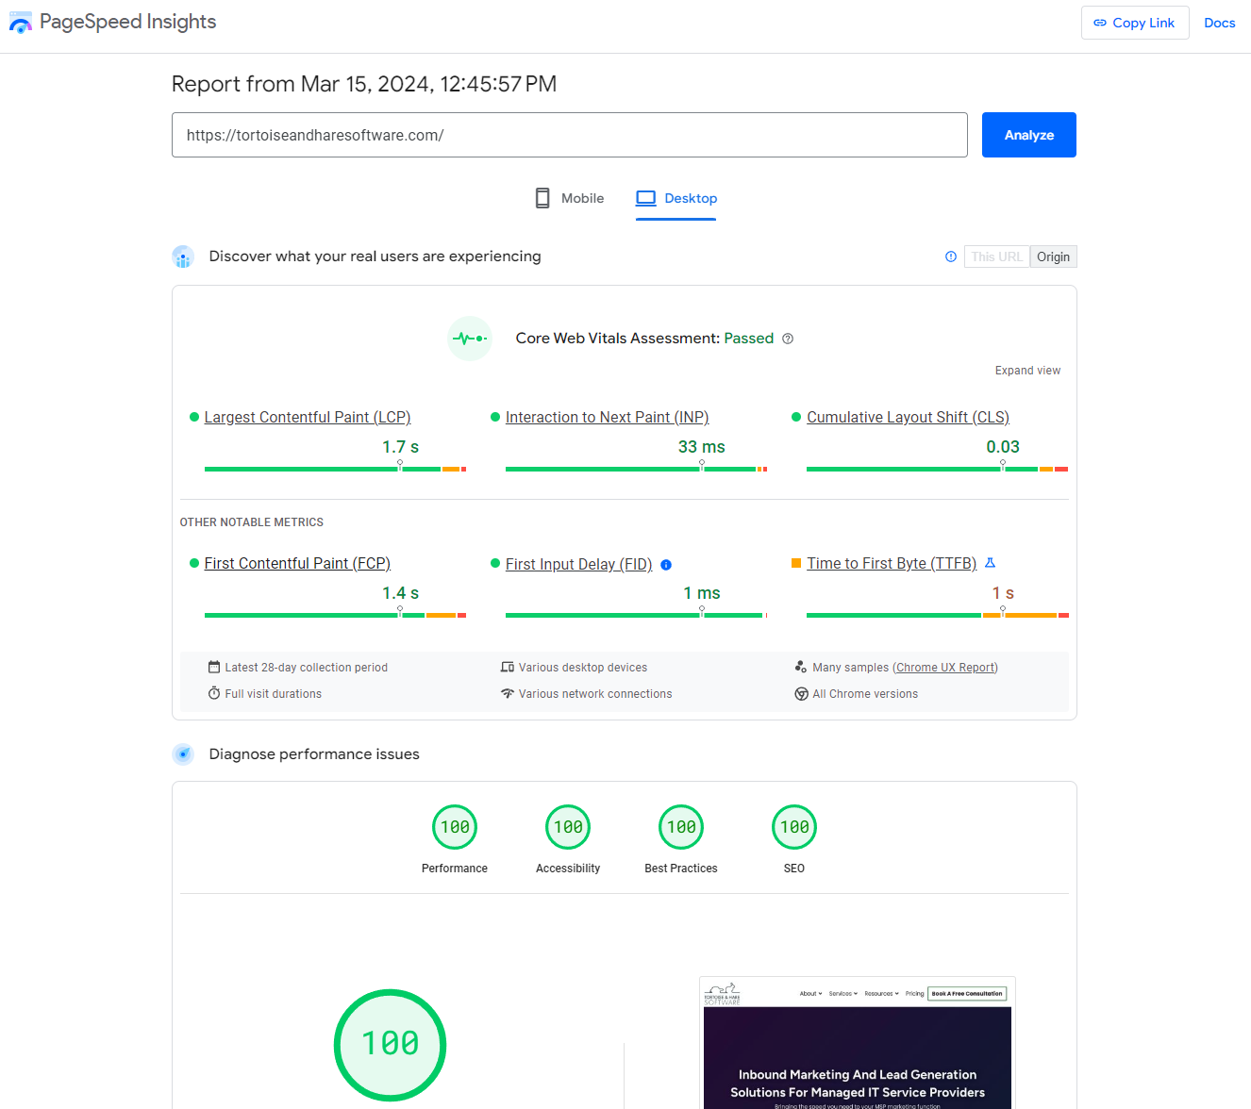Viewport: 1251px width, 1109px height.
Task: Click the info icon beside This URL
Action: (951, 257)
